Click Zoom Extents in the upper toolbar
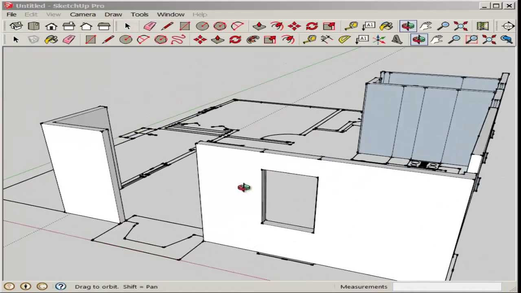The height and width of the screenshot is (293, 521). click(461, 26)
